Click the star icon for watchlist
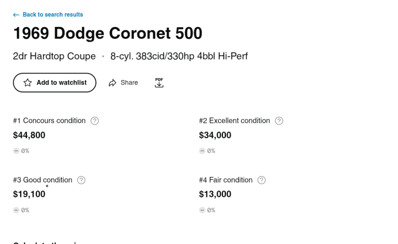398x244 pixels. coord(28,82)
